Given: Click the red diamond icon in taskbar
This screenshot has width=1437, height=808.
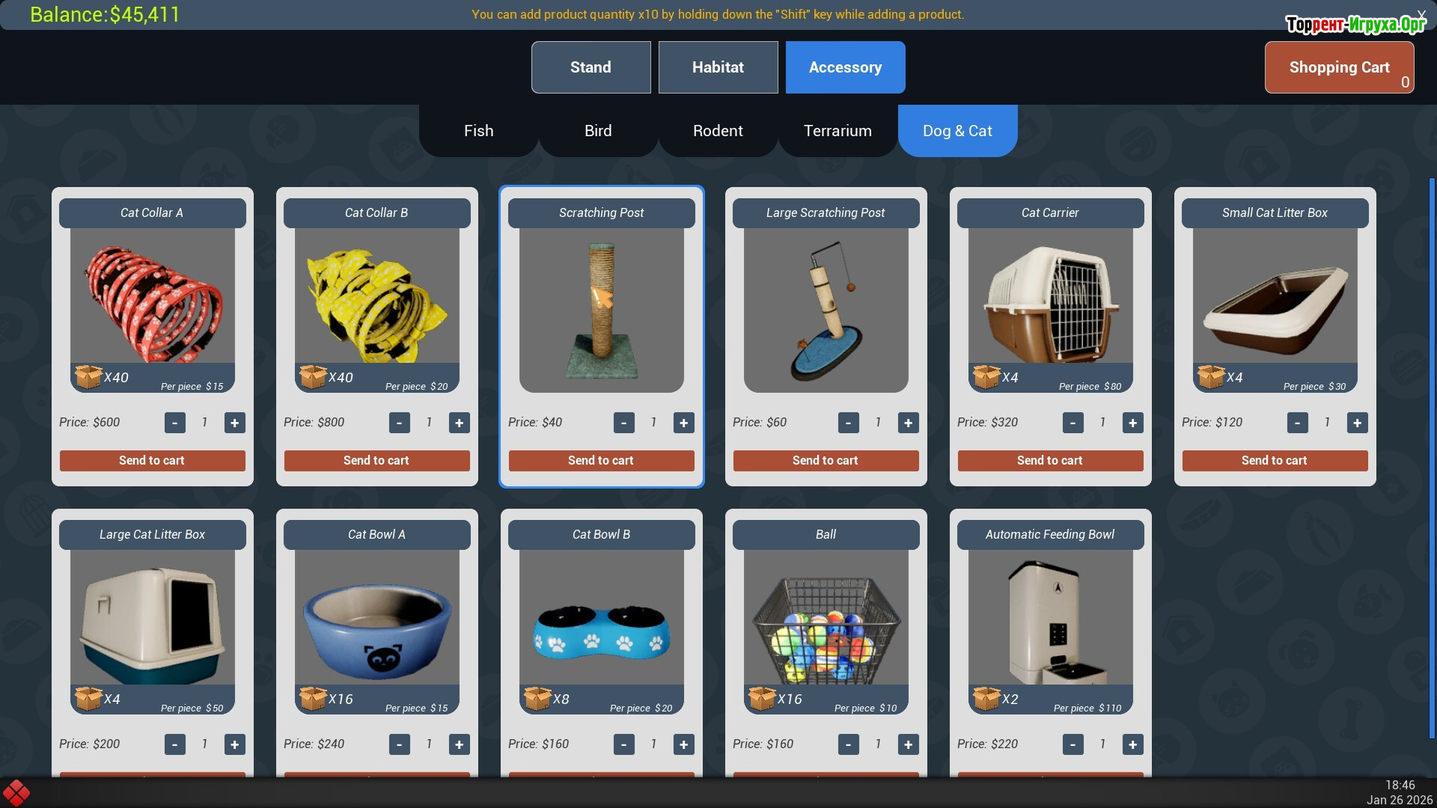Looking at the screenshot, I should tap(16, 793).
